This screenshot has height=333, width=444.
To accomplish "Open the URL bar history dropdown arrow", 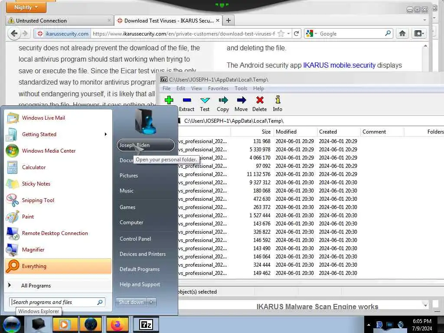I will click(x=288, y=34).
